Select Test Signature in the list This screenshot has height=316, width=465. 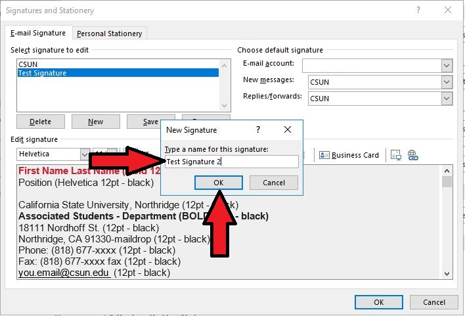43,74
